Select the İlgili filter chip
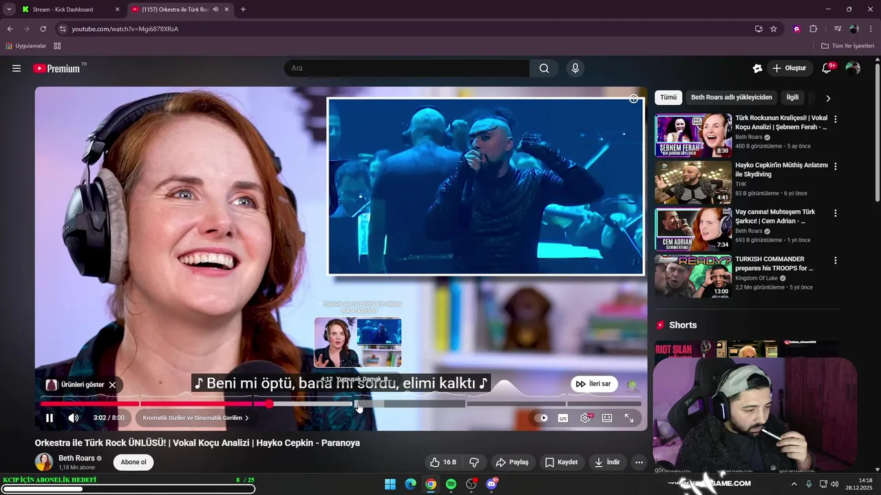 point(792,98)
